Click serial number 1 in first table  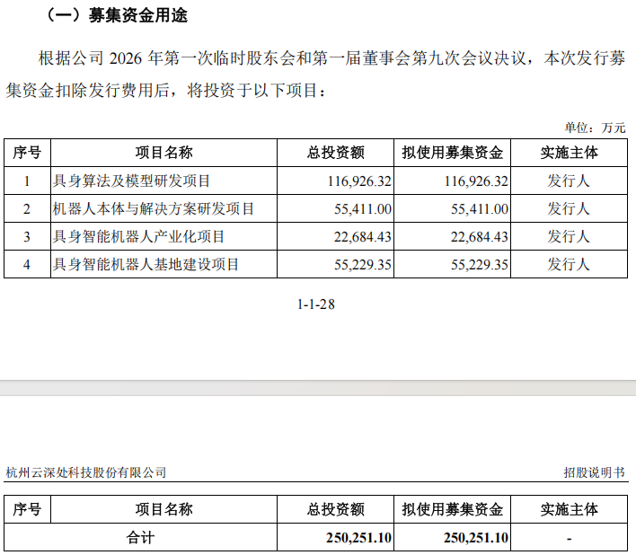[x=27, y=181]
